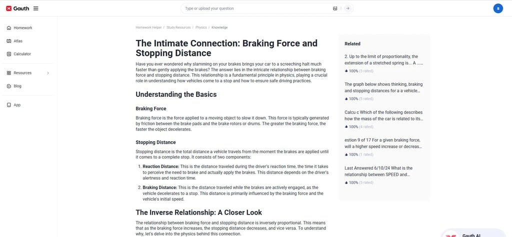Click the article title 'The Intimate Connection'
Viewport: 512px width, 237px height.
226,48
